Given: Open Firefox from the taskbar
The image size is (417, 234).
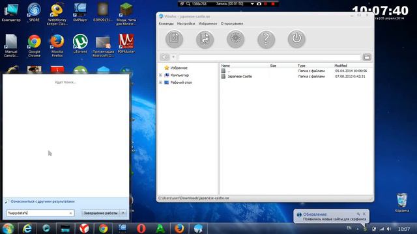Looking at the screenshot, I should pos(179,228).
